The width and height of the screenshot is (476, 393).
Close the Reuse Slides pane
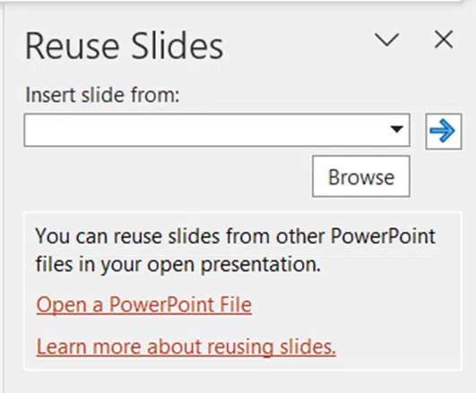(444, 39)
